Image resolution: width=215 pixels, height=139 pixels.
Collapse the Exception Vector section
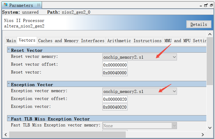[9, 83]
